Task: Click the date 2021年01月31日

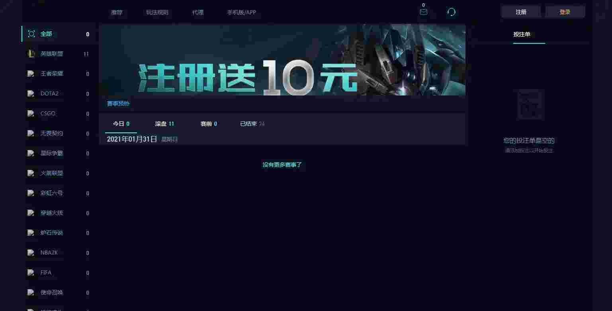Action: (x=132, y=139)
